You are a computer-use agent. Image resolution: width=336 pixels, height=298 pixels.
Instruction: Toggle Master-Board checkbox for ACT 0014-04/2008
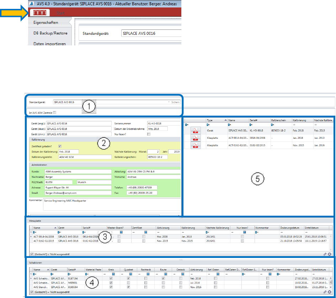pos(119,237)
